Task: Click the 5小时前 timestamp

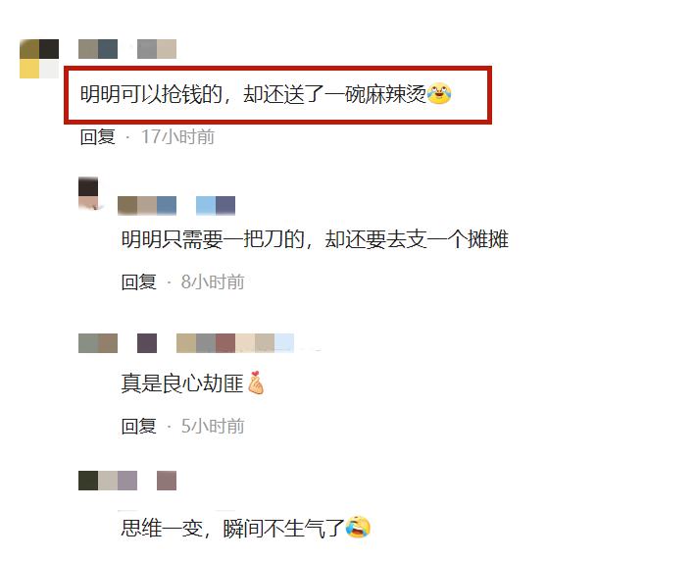Action: coord(213,426)
